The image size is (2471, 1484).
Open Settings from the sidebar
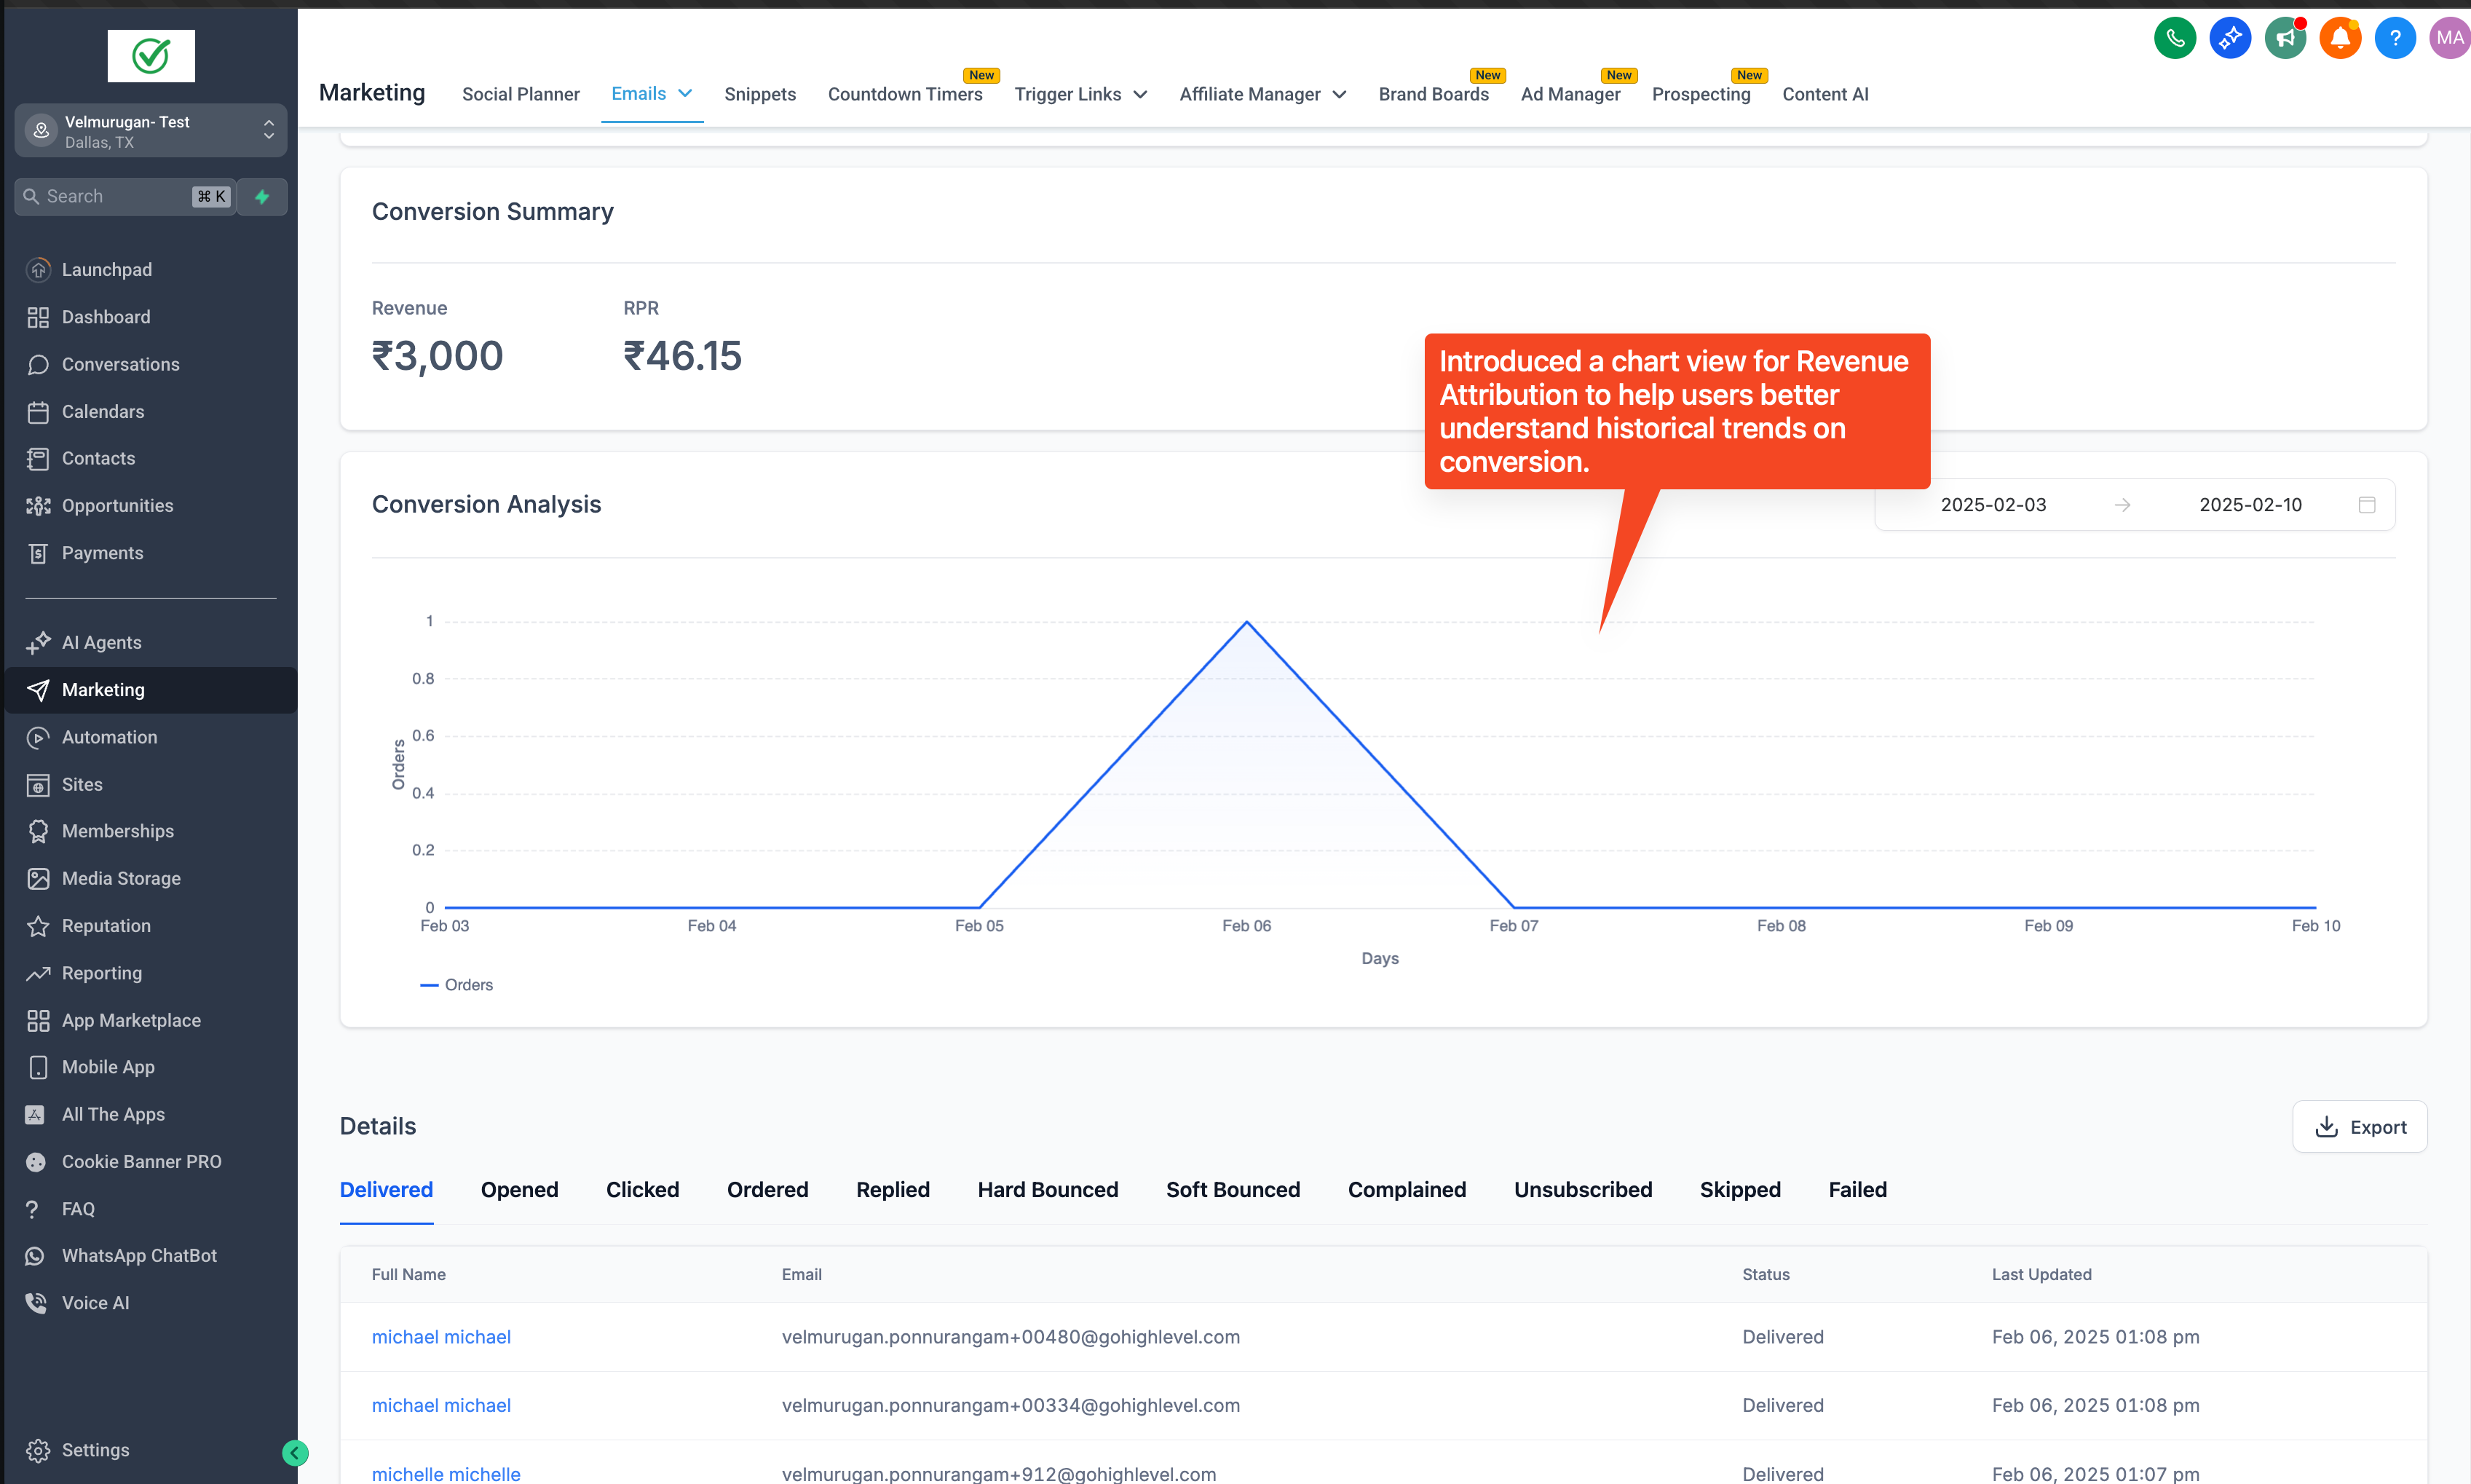[95, 1450]
